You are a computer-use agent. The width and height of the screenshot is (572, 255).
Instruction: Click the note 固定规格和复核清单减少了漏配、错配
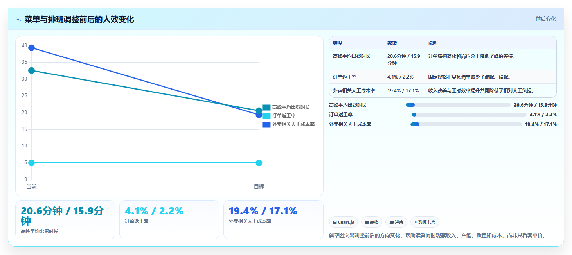tap(470, 77)
